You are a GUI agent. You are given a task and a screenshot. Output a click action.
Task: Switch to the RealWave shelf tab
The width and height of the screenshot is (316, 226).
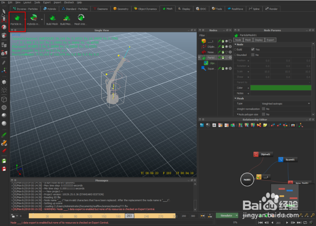tap(235, 9)
